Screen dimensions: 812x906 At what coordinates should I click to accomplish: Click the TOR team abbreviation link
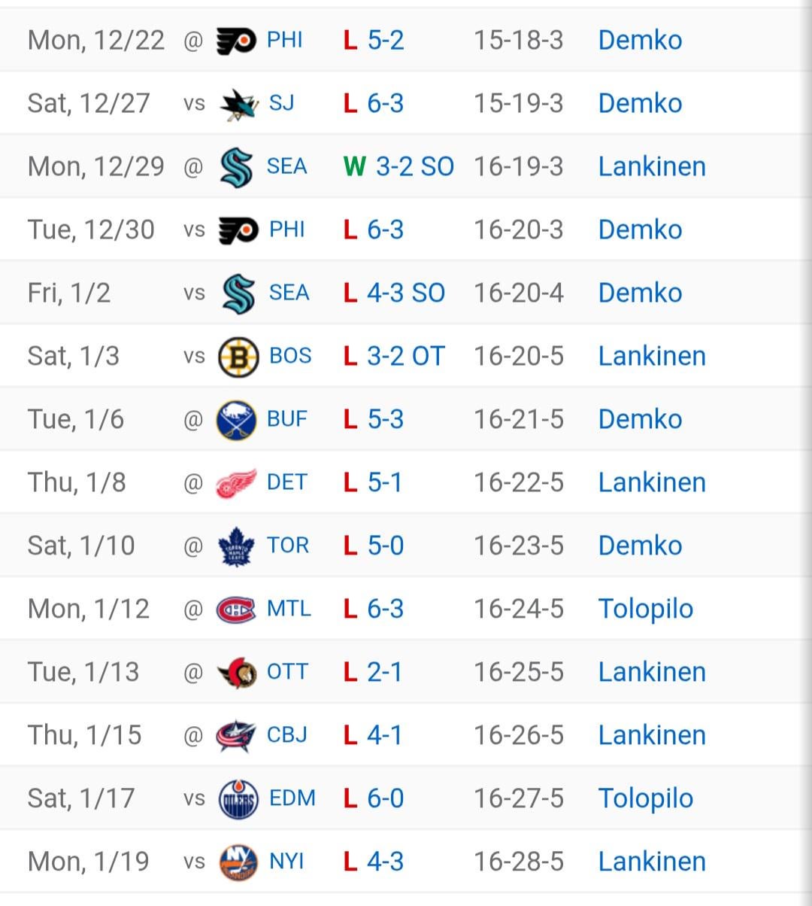pos(287,546)
